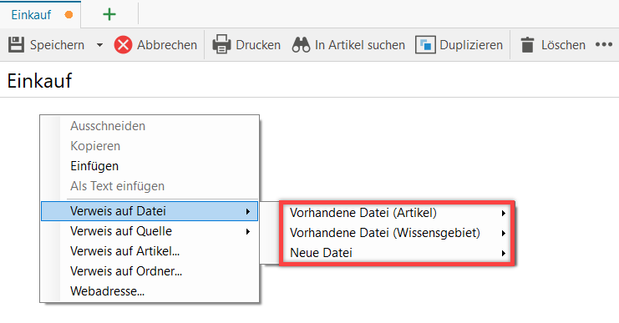Add a new tab with green plus

coord(109,14)
